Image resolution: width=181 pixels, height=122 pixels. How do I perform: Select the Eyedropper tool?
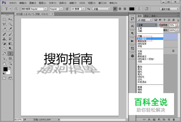pyautogui.click(x=10, y=29)
